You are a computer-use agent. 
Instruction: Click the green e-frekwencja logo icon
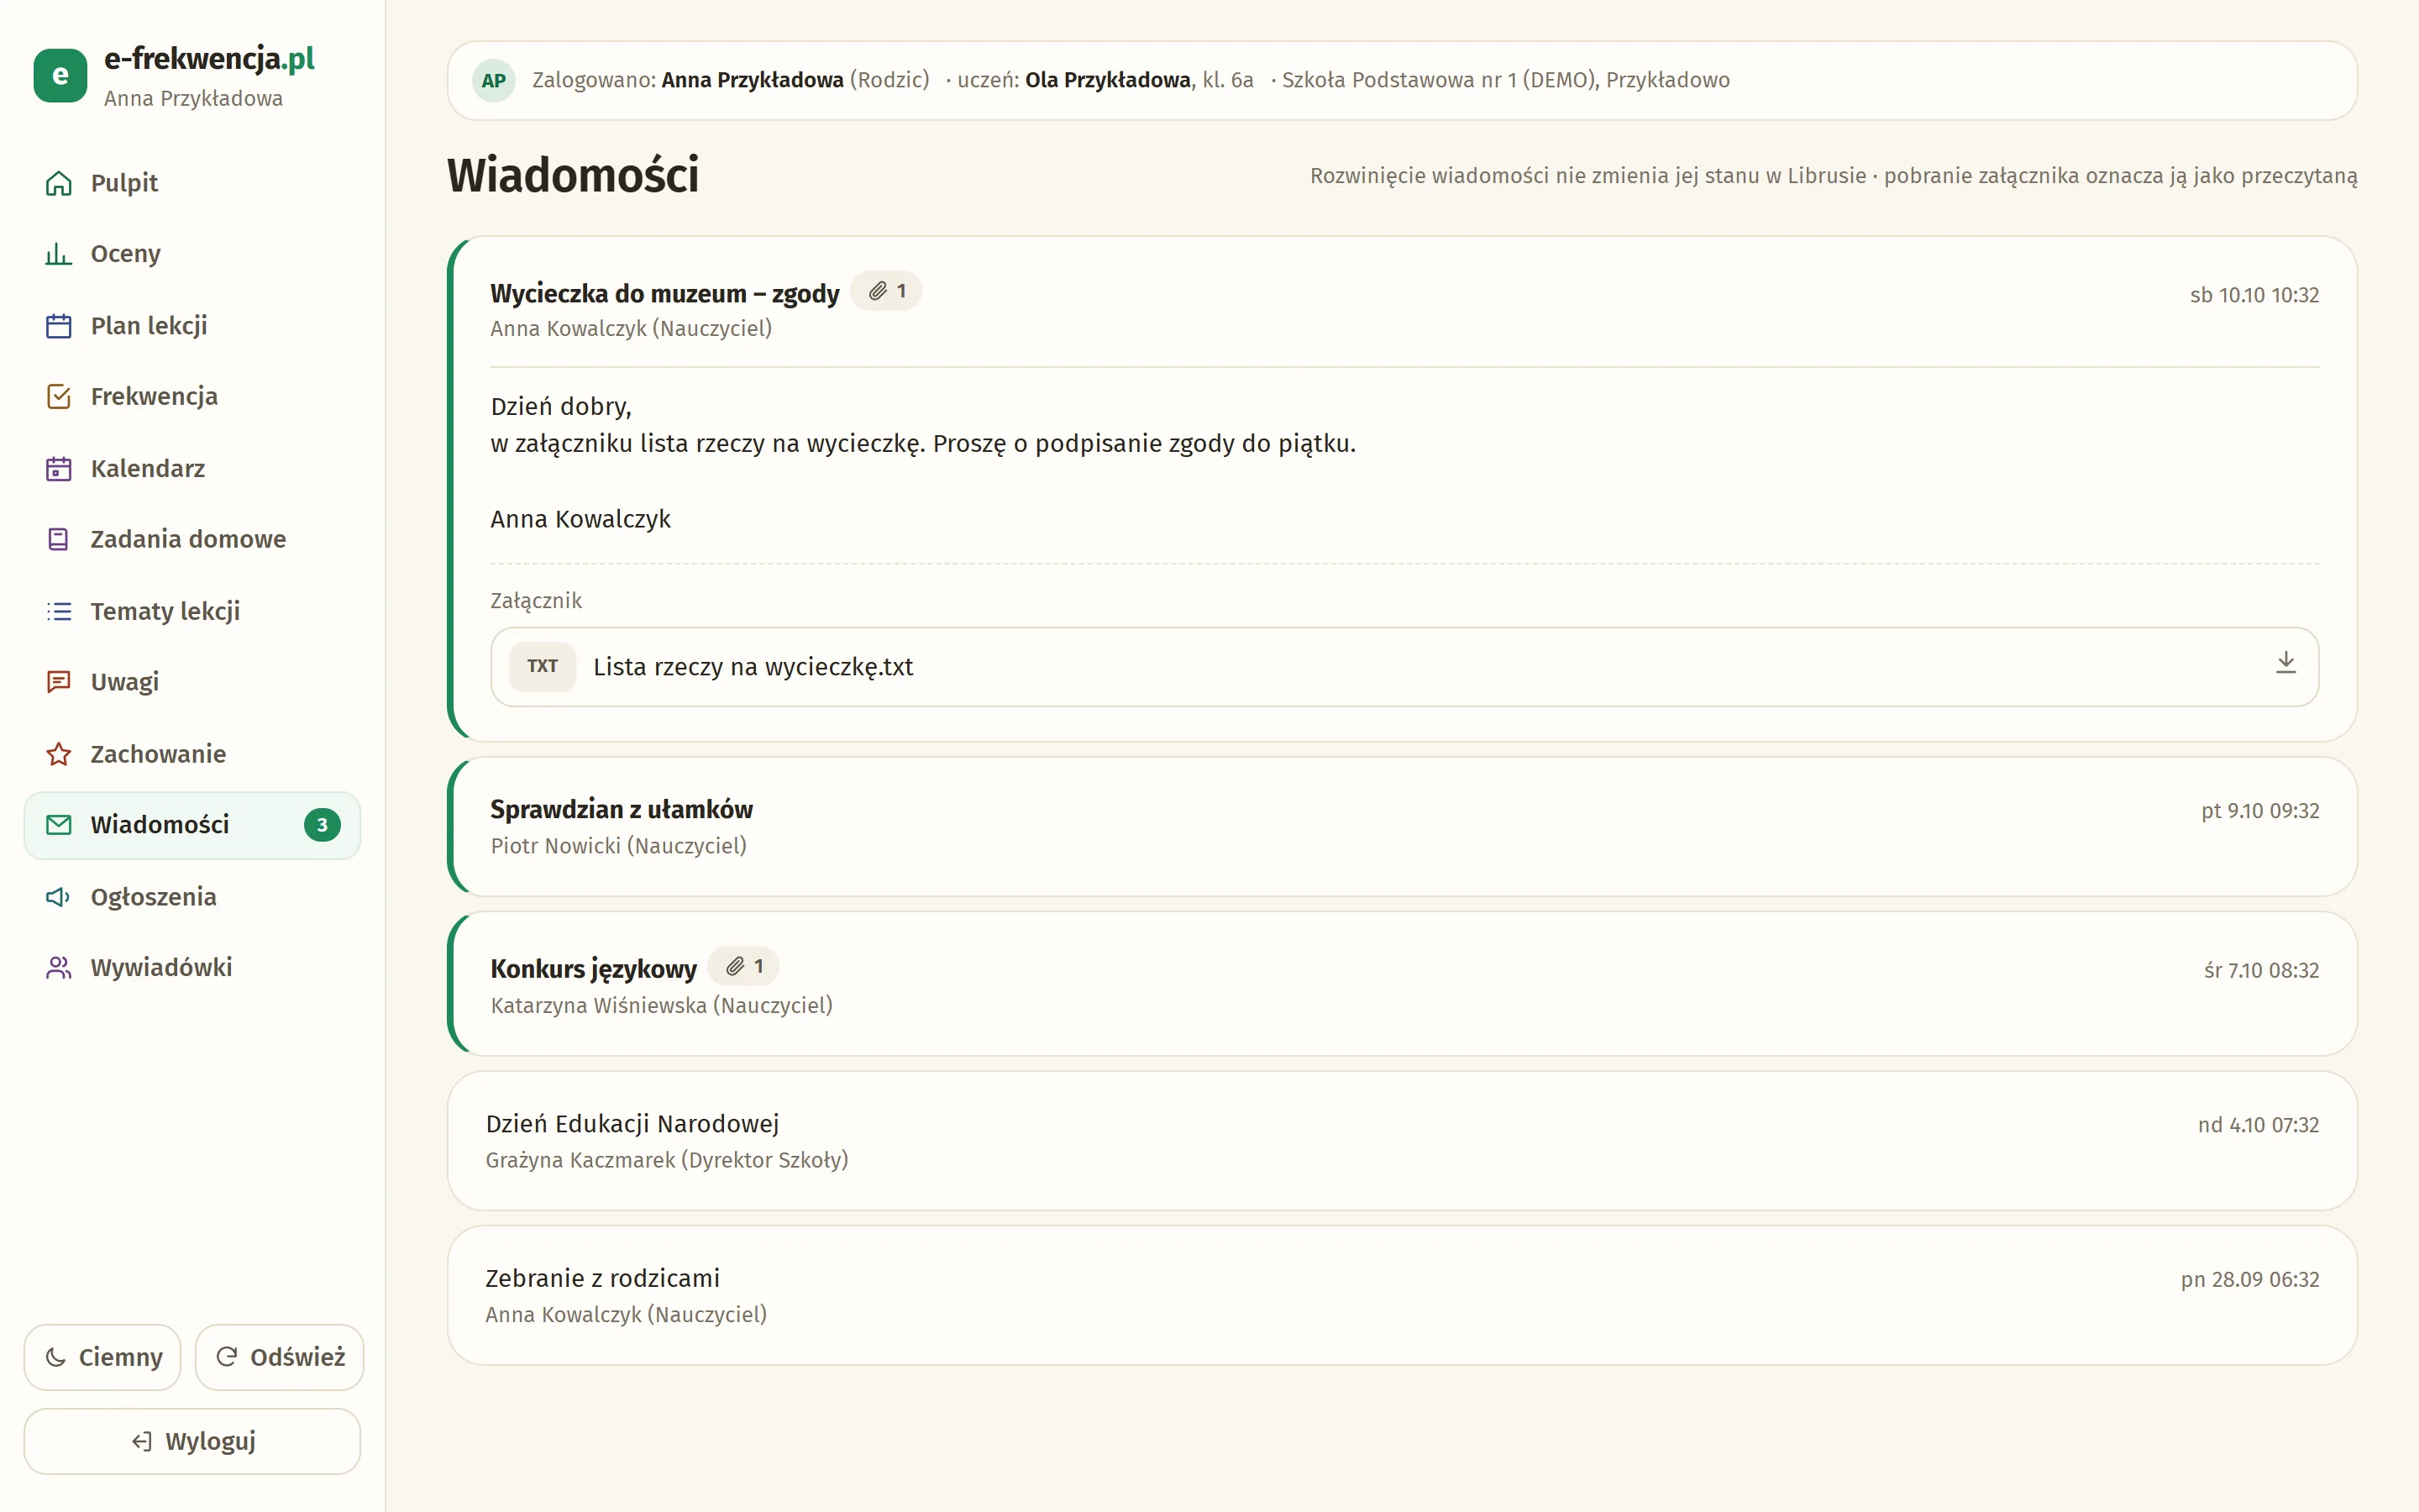[x=60, y=76]
